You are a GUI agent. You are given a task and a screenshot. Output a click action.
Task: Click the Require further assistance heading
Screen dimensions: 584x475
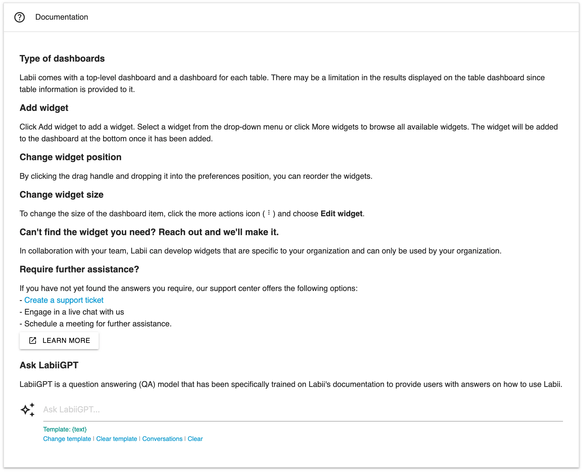(79, 269)
